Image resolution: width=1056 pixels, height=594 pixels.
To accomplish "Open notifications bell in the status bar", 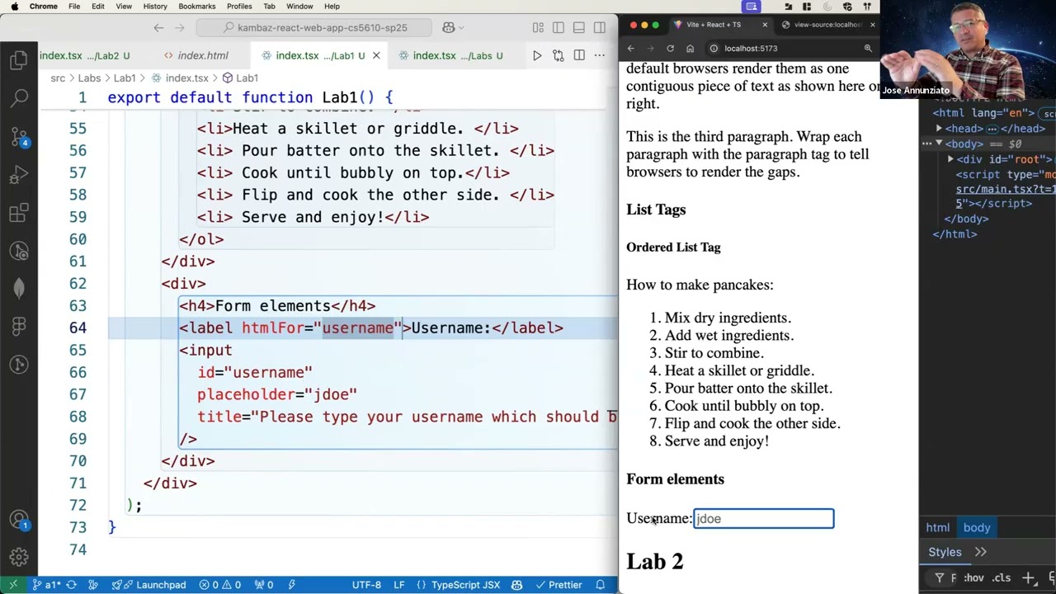I will pos(601,585).
